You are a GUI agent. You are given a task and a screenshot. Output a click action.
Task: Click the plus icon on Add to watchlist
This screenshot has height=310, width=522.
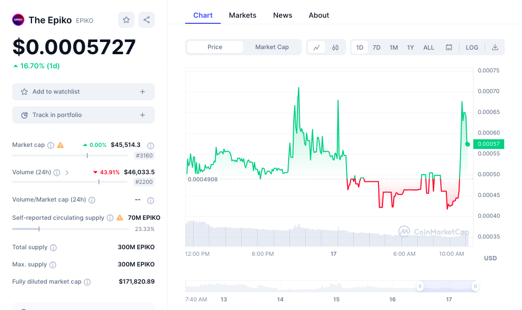[x=143, y=92]
